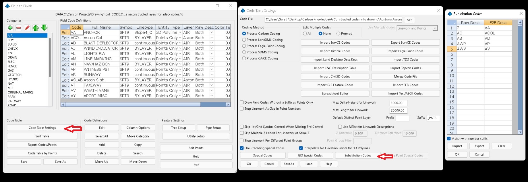This screenshot has width=528, height=182.
Task: Open the Both dropdown in the ANCHOR row
Action: coord(212,32)
